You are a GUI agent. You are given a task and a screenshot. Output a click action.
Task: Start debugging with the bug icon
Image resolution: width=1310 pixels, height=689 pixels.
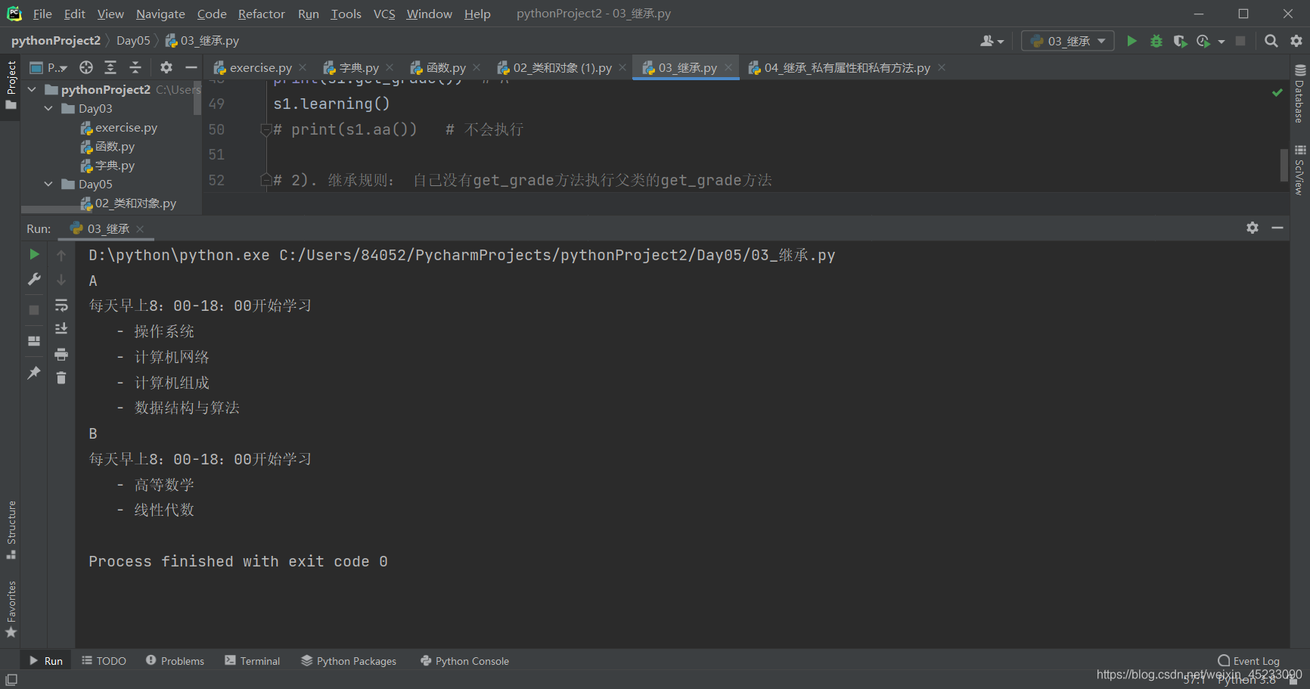(x=1156, y=41)
